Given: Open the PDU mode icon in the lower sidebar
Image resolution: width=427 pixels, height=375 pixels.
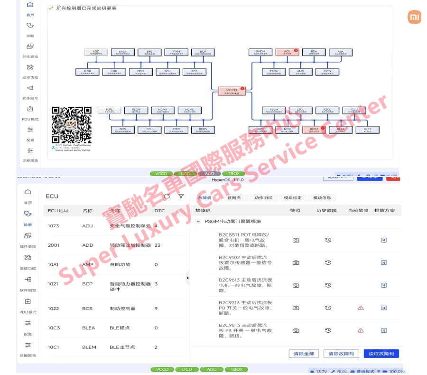Looking at the screenshot, I should pyautogui.click(x=28, y=301).
